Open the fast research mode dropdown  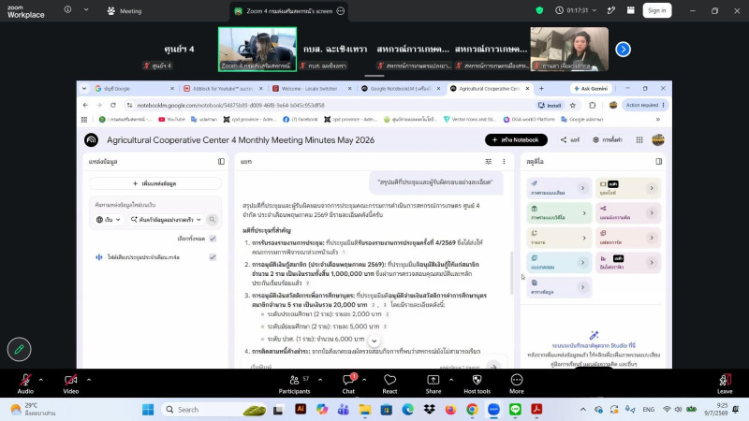tap(167, 220)
